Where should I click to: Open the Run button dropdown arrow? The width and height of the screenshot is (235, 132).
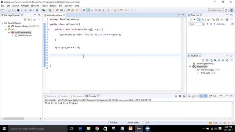[x=40, y=10]
